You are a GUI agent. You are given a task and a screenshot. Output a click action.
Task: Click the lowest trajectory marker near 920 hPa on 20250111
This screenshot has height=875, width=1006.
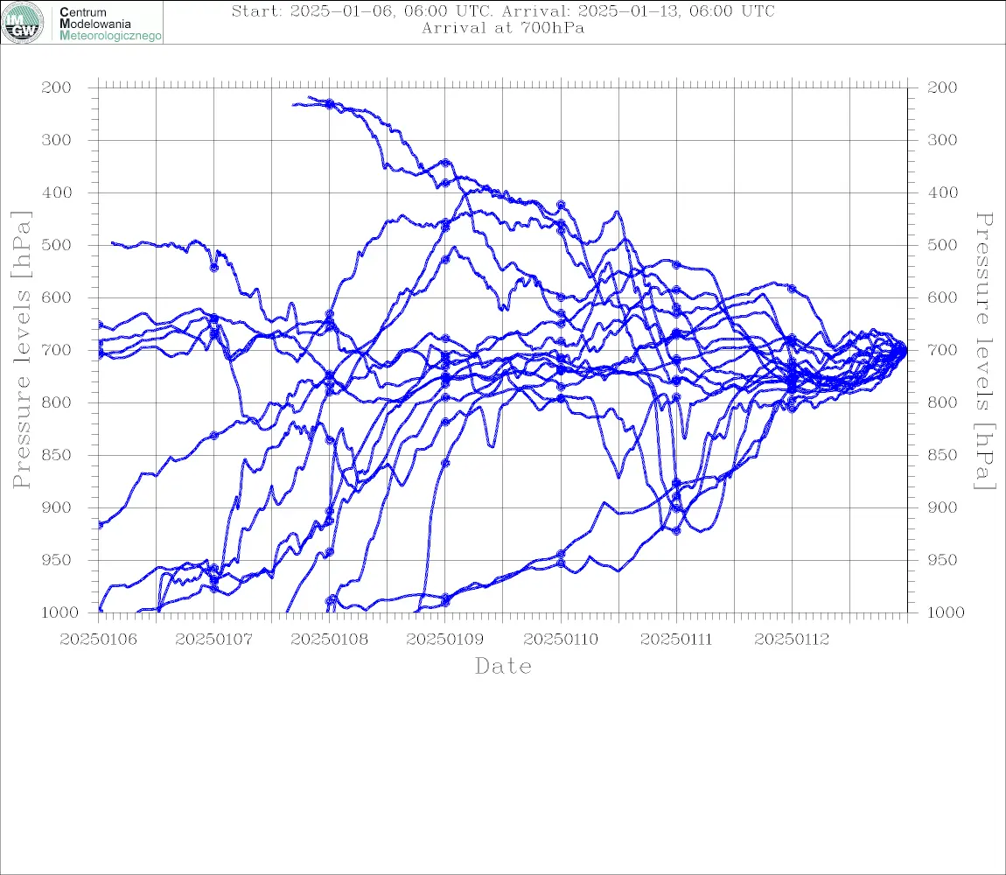pos(676,531)
